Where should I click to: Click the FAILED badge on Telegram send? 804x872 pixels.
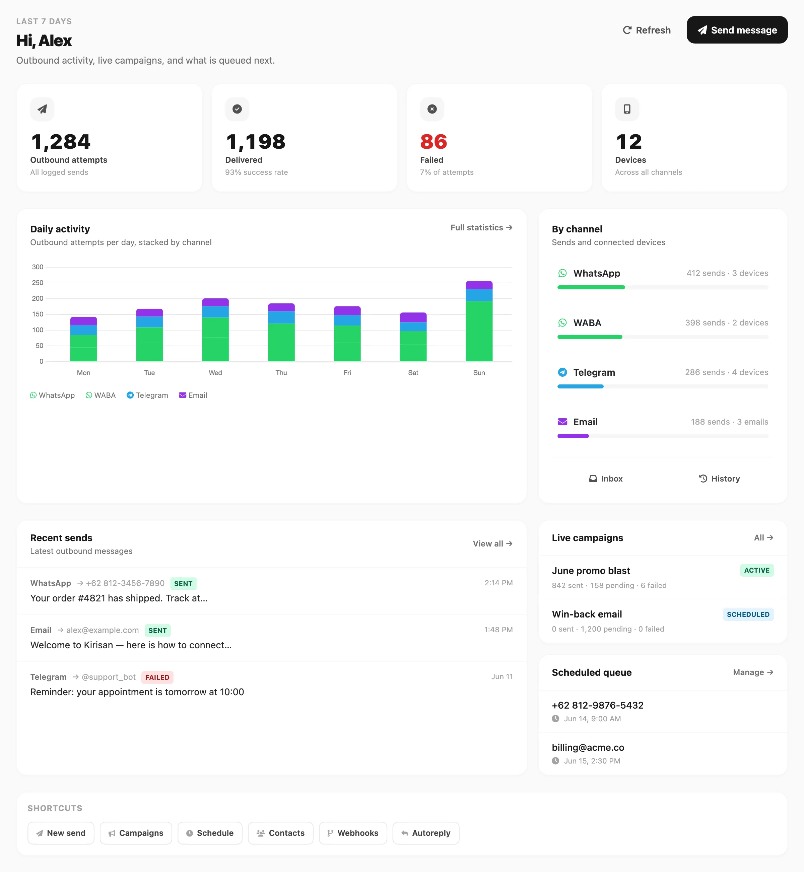tap(157, 677)
